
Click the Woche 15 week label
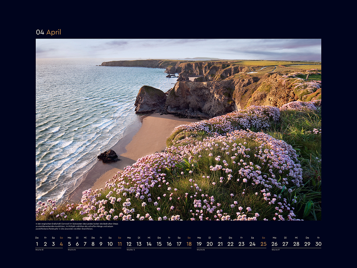[131, 250]
